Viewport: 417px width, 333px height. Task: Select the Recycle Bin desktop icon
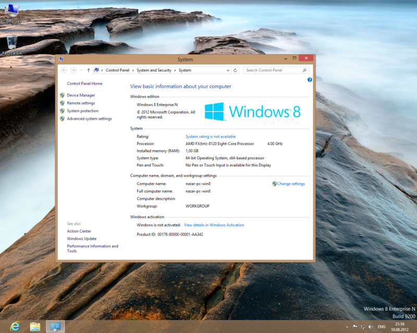[x=11, y=45]
